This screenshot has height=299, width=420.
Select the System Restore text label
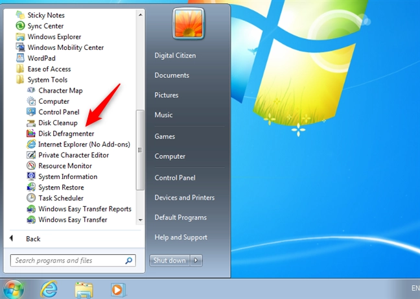coord(61,187)
